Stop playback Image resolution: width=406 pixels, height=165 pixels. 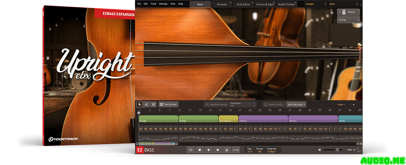(200, 150)
